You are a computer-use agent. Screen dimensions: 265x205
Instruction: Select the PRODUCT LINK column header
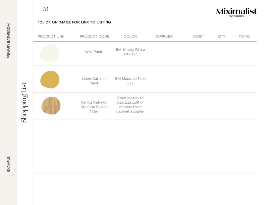pos(51,36)
